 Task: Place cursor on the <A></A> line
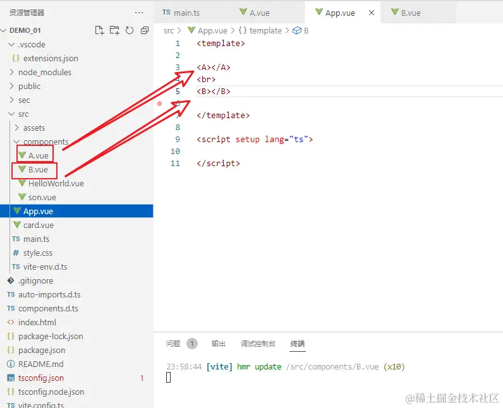tap(214, 68)
